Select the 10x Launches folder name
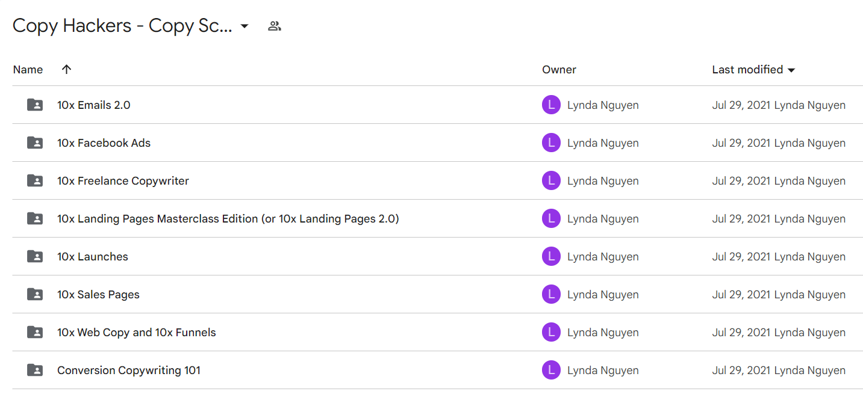863x412 pixels. tap(93, 257)
